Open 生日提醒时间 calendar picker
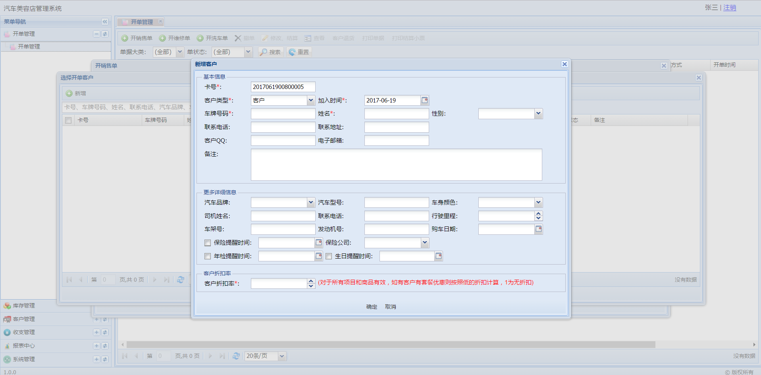 (x=439, y=256)
